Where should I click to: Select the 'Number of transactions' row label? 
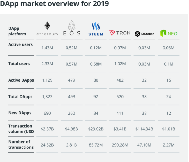click(21, 144)
